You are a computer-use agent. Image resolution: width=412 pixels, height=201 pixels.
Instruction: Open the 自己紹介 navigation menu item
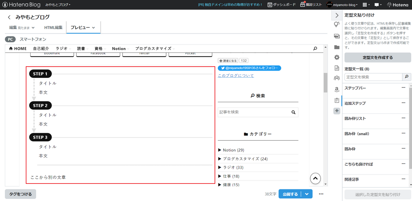(41, 49)
